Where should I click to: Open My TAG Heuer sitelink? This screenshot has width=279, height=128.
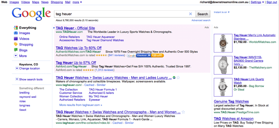tap(98, 96)
